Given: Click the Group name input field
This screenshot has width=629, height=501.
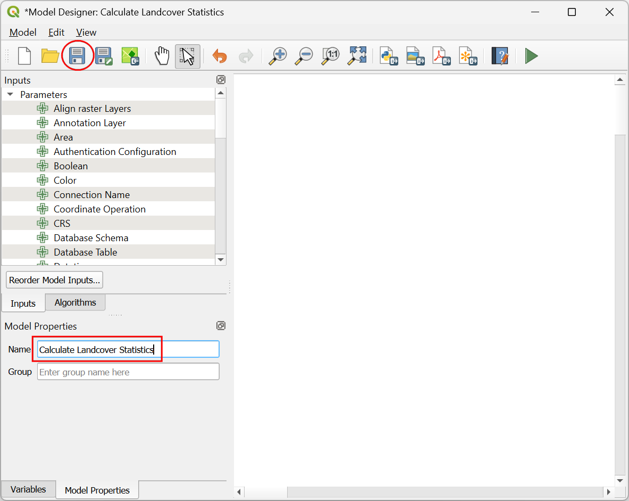Looking at the screenshot, I should pos(128,372).
